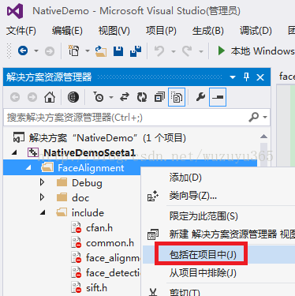Open the Solution Explorer window options dropdown
This screenshot has height=296, width=295.
tap(233, 77)
